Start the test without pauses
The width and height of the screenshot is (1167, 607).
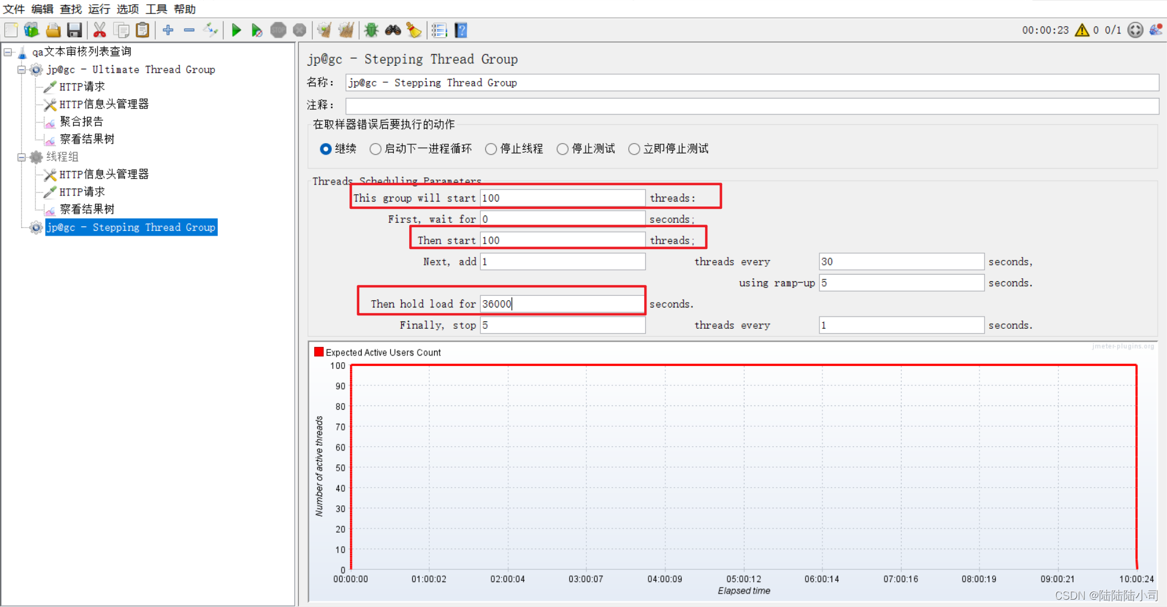point(257,29)
